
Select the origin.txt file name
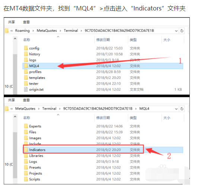point(36,90)
